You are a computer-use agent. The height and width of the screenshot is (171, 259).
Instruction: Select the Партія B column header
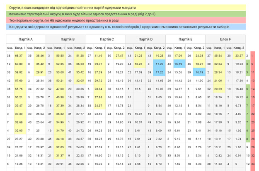66,39
